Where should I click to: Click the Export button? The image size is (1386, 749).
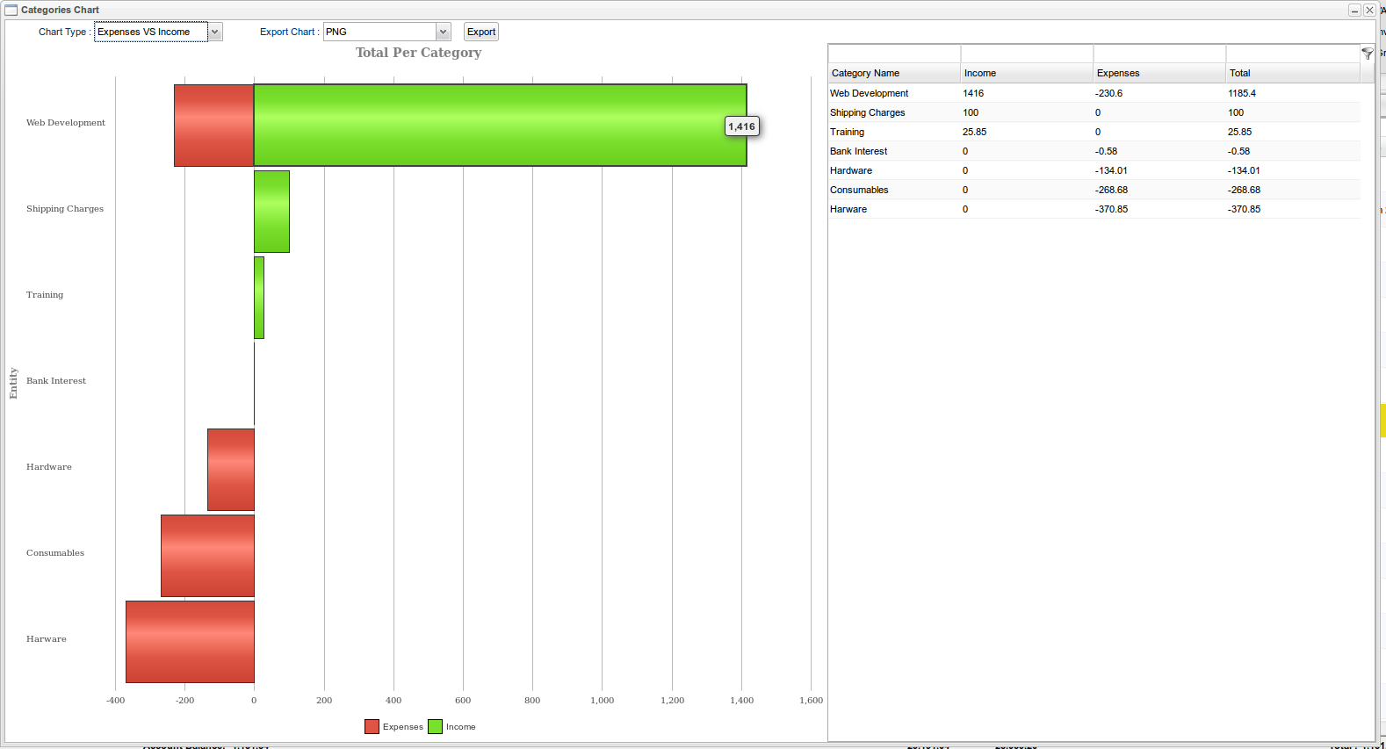point(481,32)
